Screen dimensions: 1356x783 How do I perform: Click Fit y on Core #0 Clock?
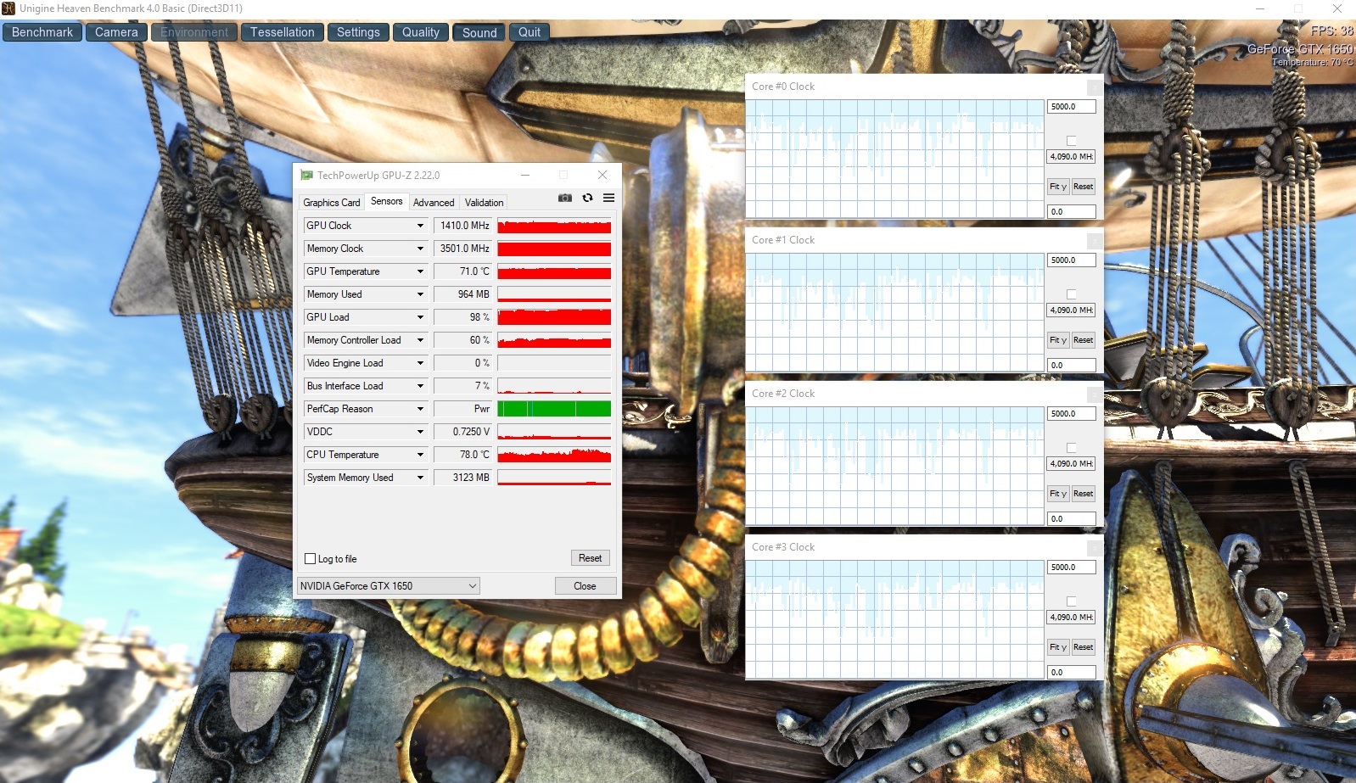[1058, 187]
